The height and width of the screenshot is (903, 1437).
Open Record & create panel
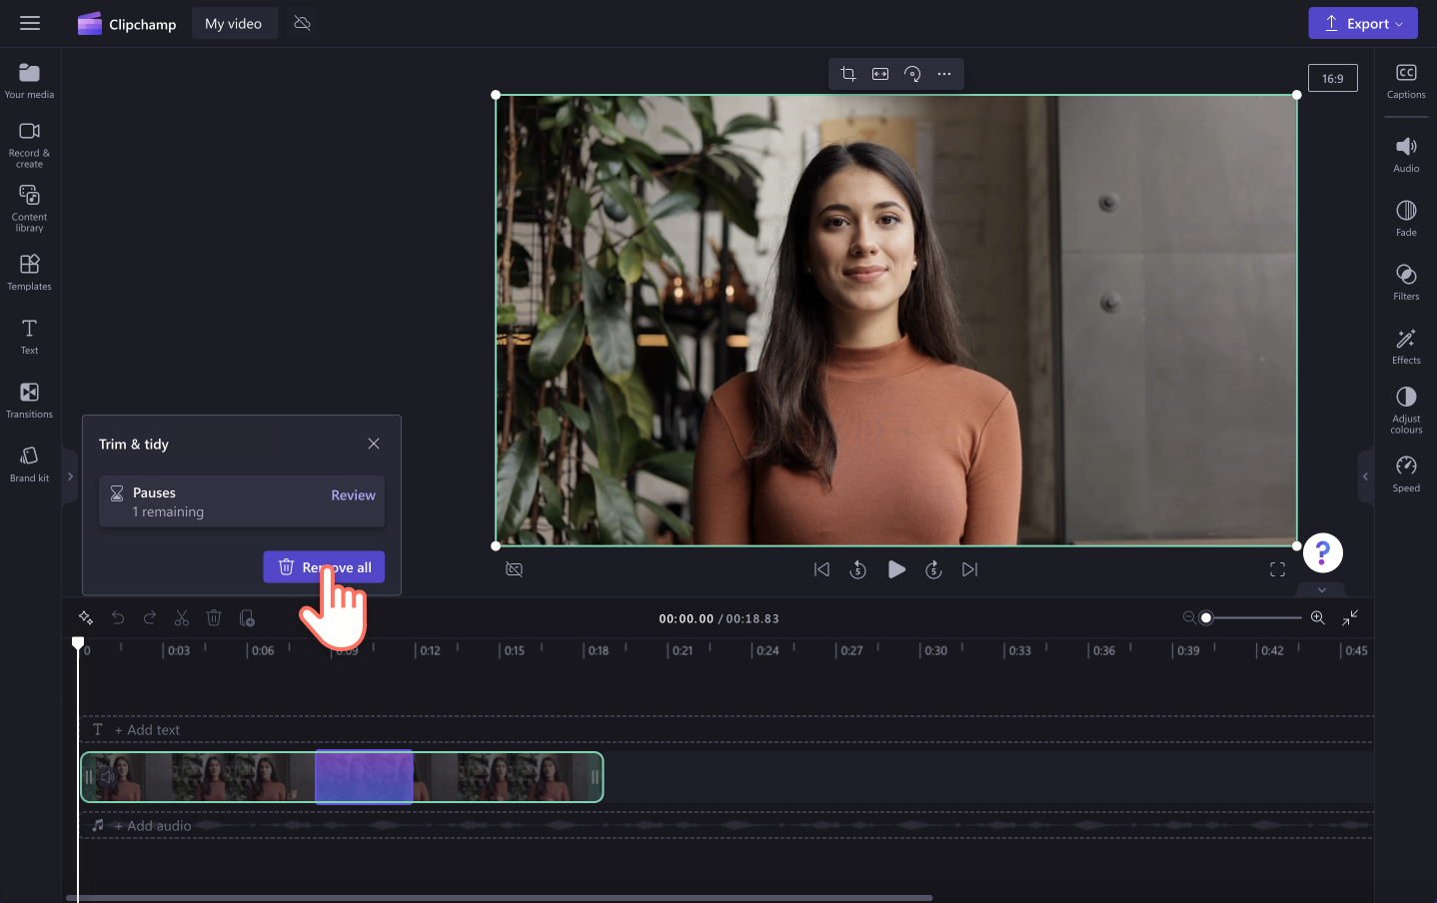coord(30,145)
